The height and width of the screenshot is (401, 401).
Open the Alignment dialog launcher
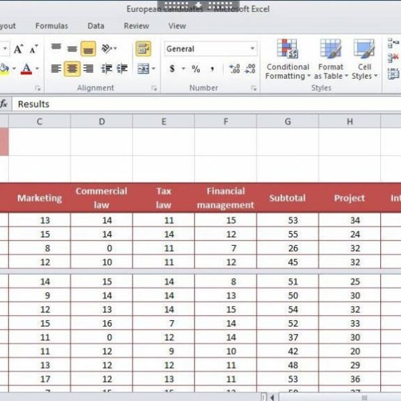[x=154, y=88]
